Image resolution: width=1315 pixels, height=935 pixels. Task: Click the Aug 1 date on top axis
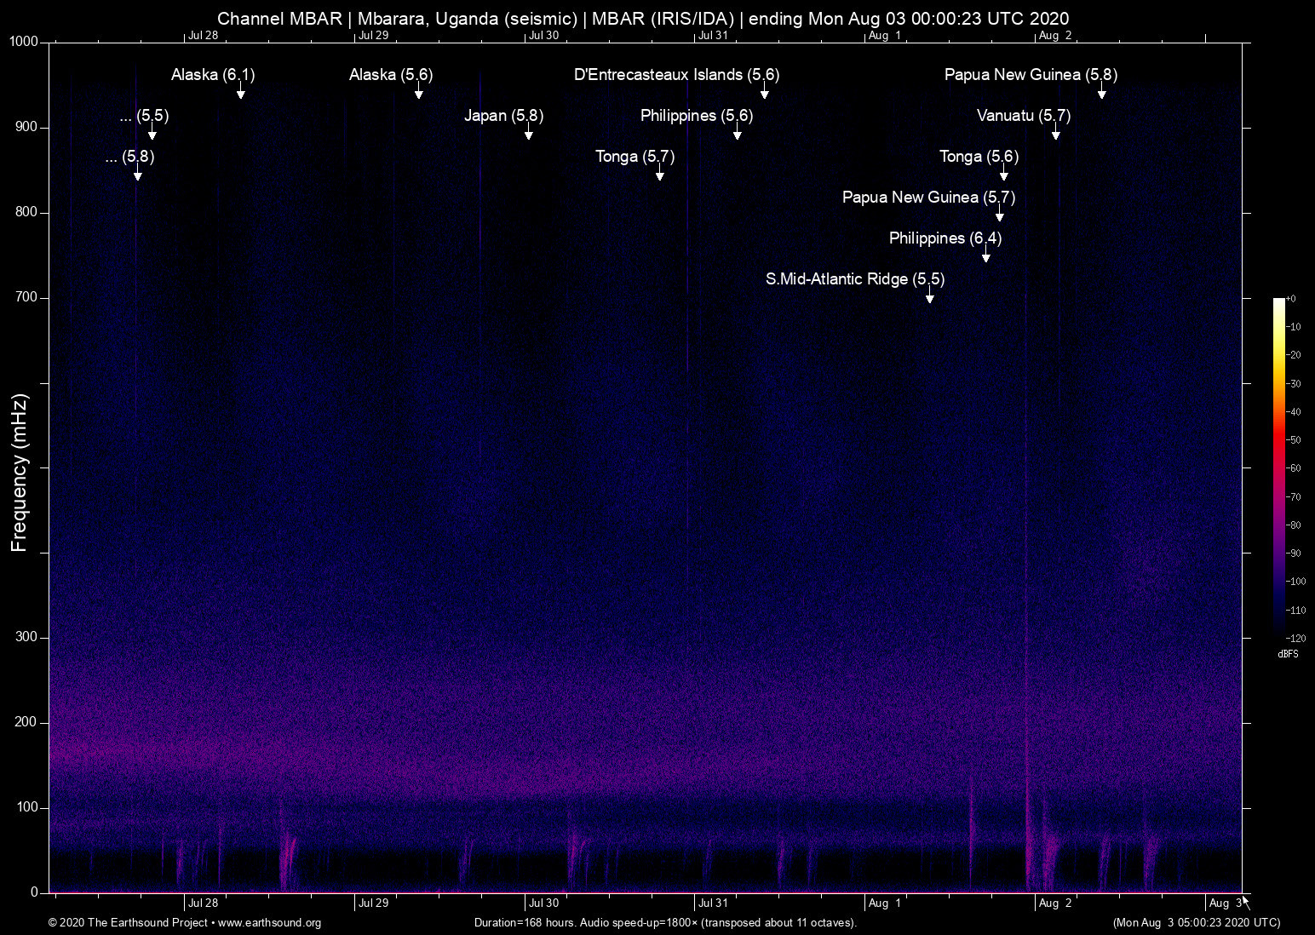884,36
